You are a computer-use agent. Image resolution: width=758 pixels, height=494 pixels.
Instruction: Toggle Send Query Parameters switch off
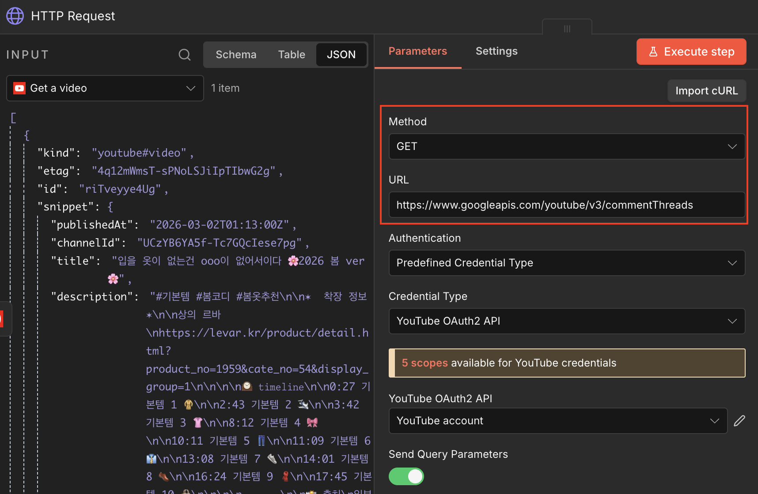click(x=406, y=476)
